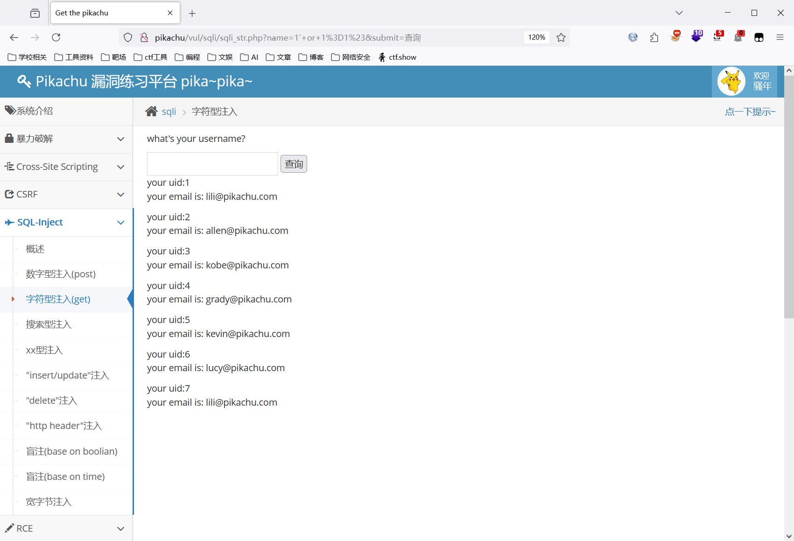This screenshot has height=541, width=794.
Task: Click the 点一下提示~ hint link
Action: [750, 112]
